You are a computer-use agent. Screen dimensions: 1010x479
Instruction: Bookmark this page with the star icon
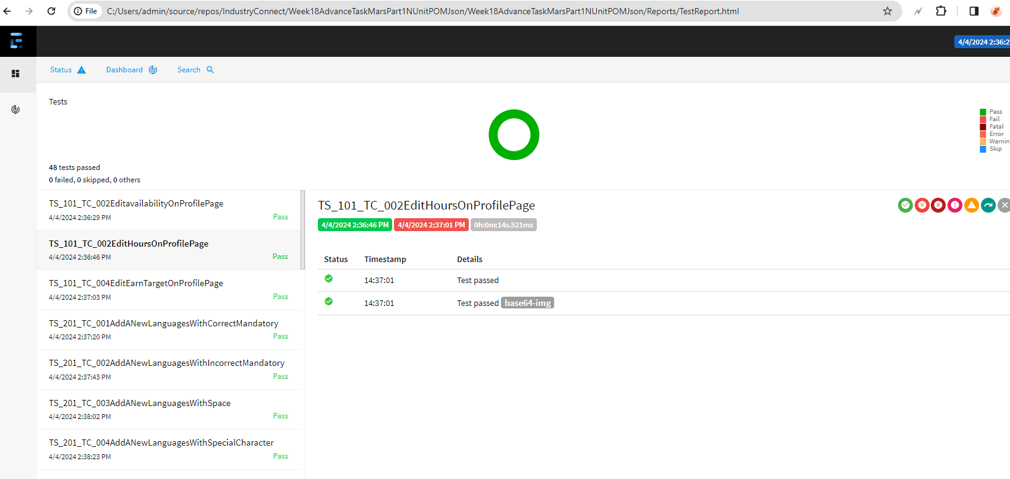coord(888,11)
